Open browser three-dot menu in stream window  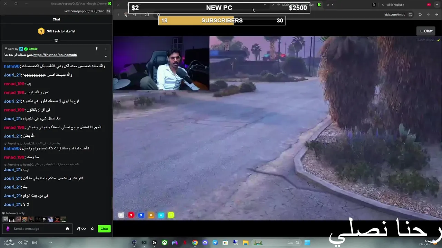pyautogui.click(x=118, y=14)
